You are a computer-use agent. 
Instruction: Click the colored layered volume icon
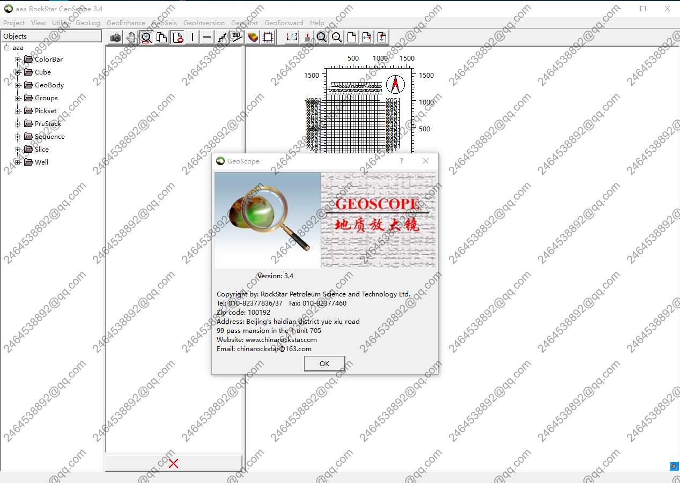[253, 37]
